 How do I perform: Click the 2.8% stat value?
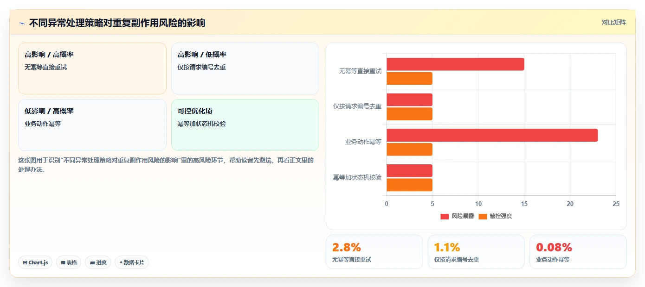coord(347,247)
